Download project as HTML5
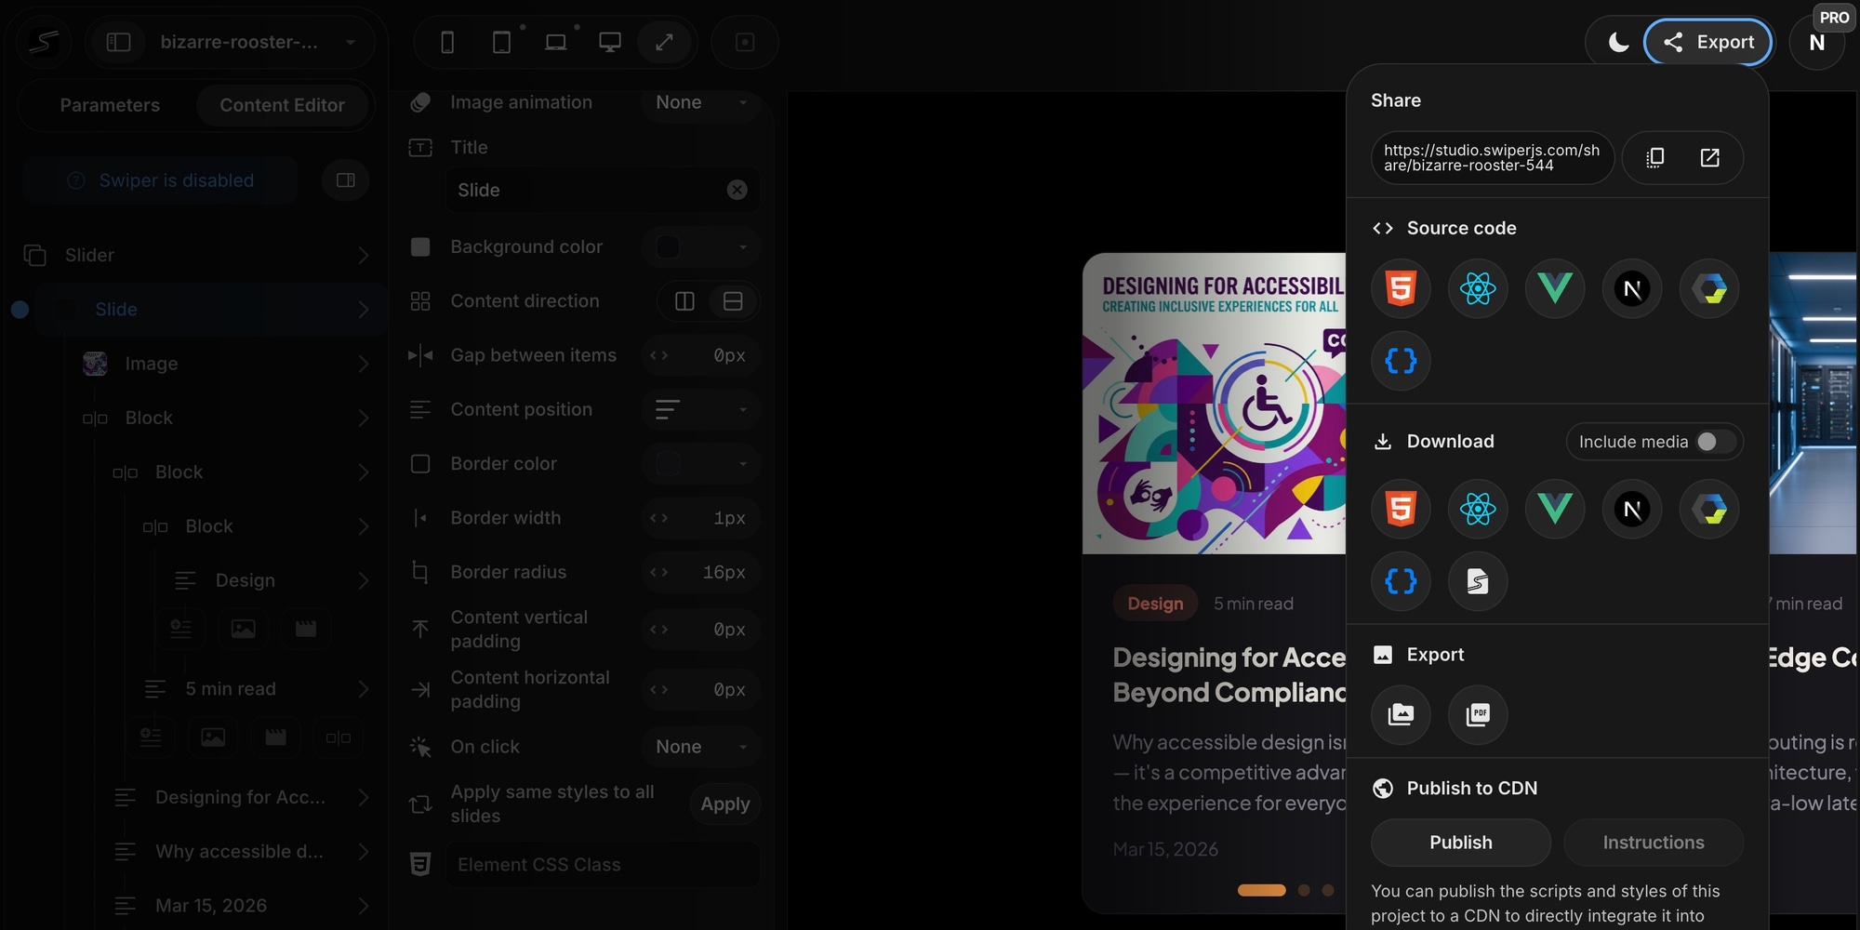 pyautogui.click(x=1401, y=510)
